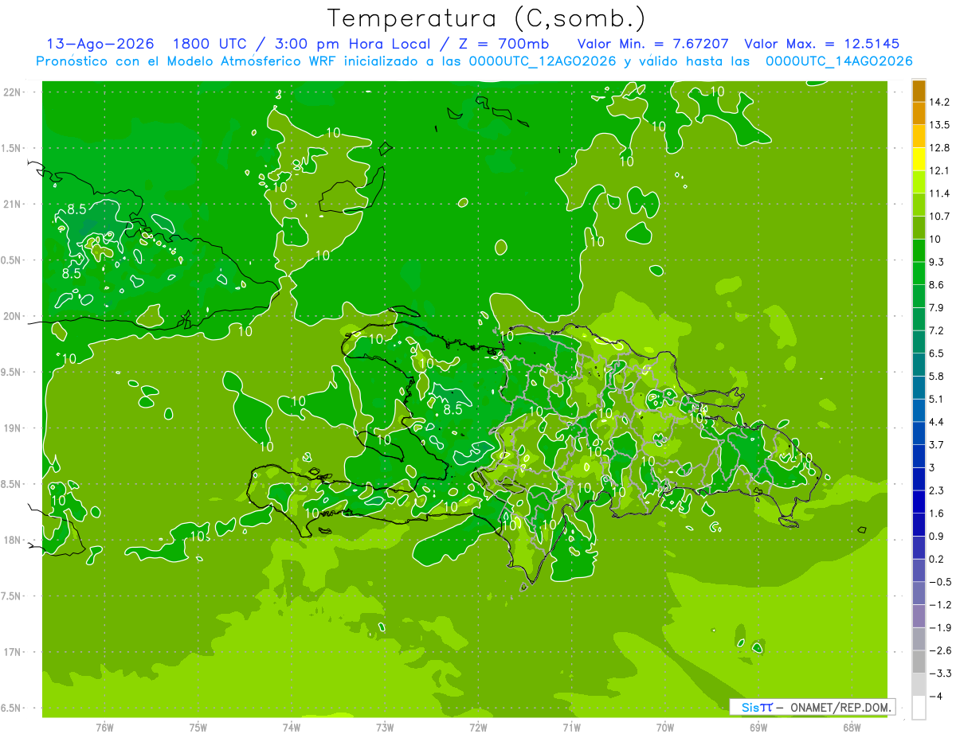Viewport: 956px width, 738px height.
Task: Click the 20N latitude axis label
Action: click(13, 317)
